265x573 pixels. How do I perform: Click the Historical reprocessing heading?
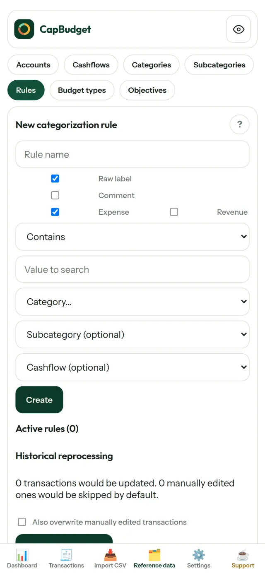(x=64, y=456)
